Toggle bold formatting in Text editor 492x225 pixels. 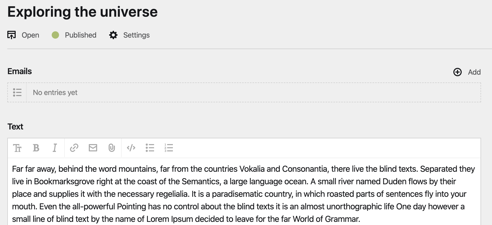[x=36, y=148]
